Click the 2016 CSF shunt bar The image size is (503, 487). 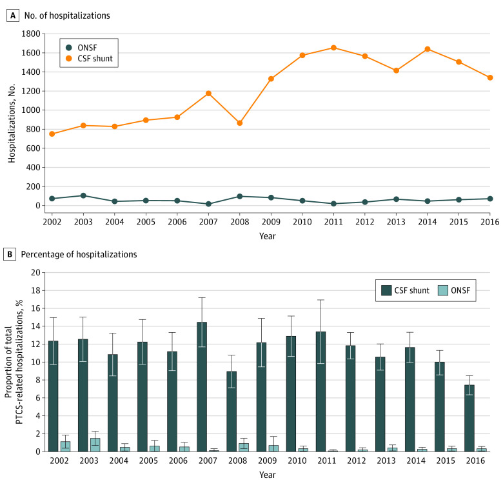pyautogui.click(x=469, y=419)
